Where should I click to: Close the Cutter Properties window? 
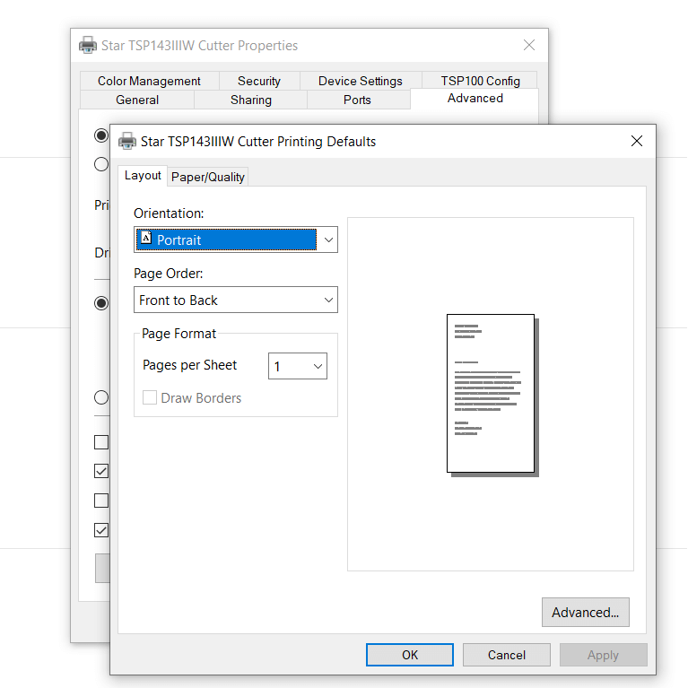pyautogui.click(x=529, y=45)
